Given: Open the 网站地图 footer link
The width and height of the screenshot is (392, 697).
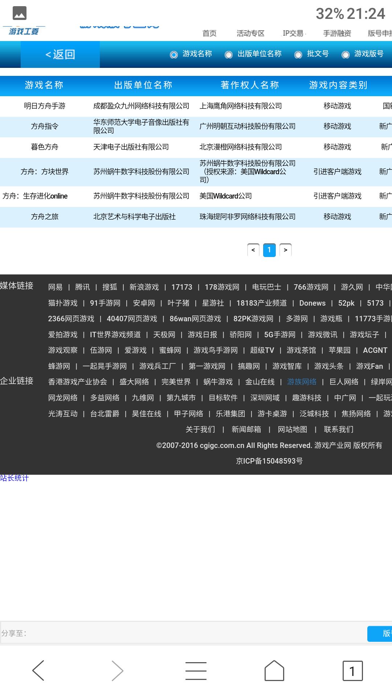Looking at the screenshot, I should click(x=293, y=429).
